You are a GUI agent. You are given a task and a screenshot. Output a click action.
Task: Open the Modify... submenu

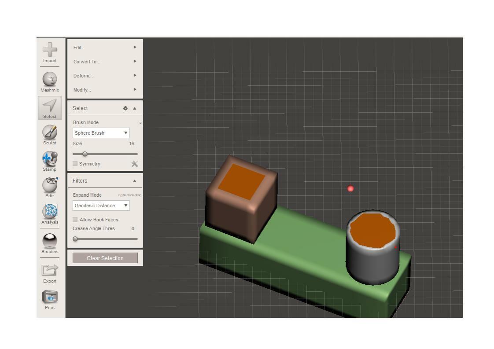[x=105, y=90]
